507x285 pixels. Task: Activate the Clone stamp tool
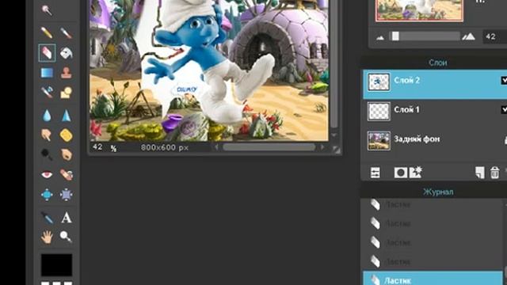(x=66, y=73)
